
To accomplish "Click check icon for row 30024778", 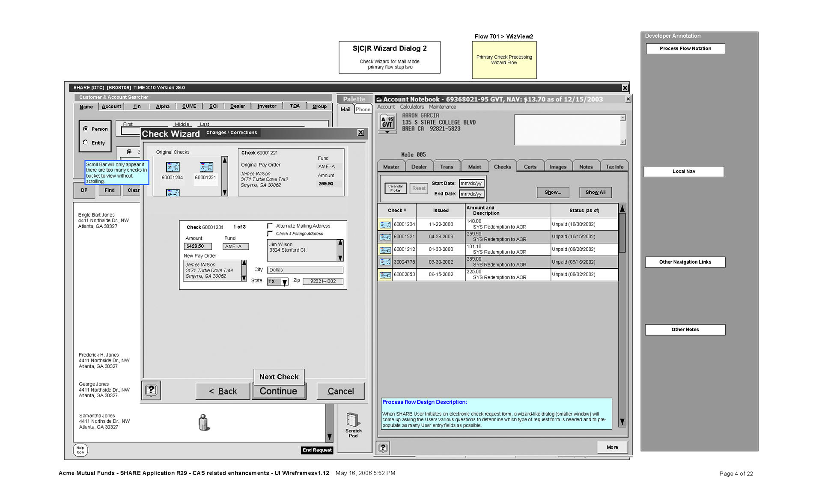I will coord(385,262).
